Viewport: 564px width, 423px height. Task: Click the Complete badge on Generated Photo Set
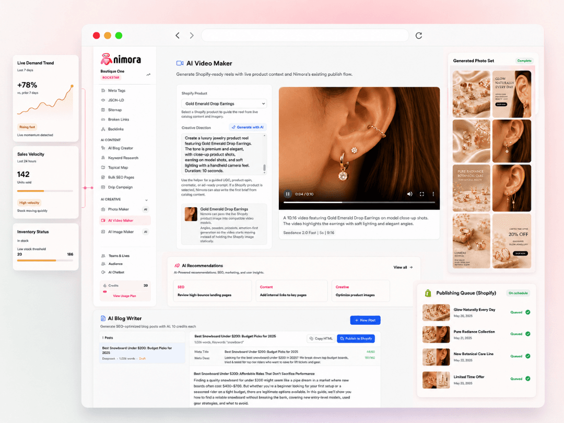pos(524,61)
